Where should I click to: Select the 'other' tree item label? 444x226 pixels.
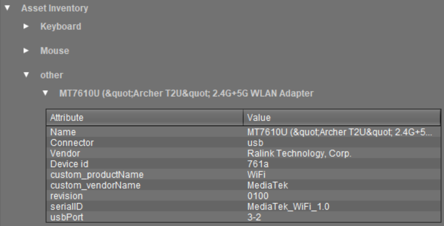pyautogui.click(x=52, y=76)
